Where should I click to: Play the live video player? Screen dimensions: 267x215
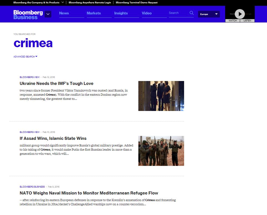(240, 14)
